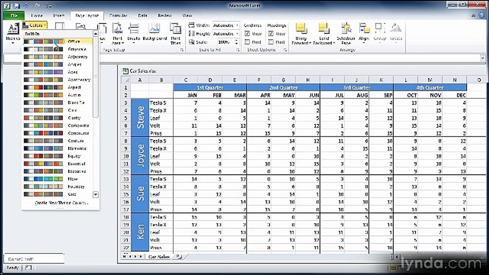
Task: Select row header 10
Action: [126, 156]
